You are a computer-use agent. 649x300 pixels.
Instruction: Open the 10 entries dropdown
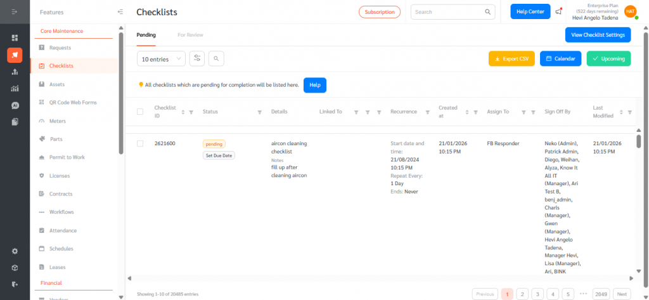coord(161,58)
